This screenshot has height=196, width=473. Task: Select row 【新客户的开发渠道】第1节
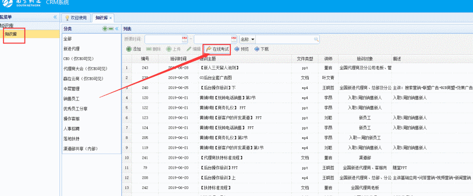[297, 148]
